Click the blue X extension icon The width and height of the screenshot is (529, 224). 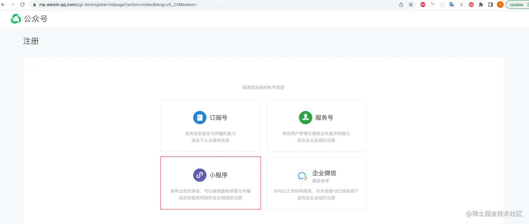click(x=461, y=5)
